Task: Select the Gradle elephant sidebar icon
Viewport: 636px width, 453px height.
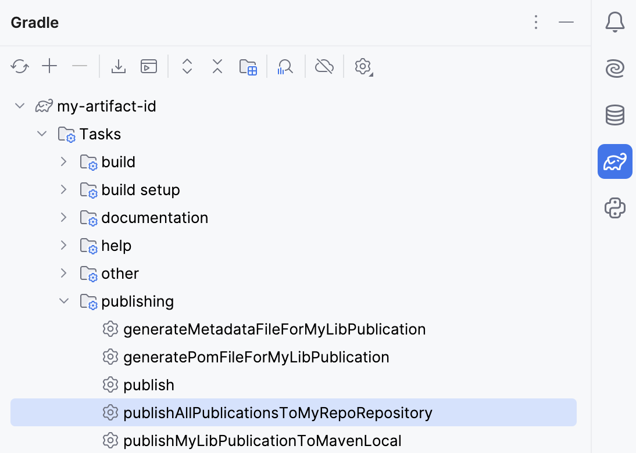Action: 614,161
